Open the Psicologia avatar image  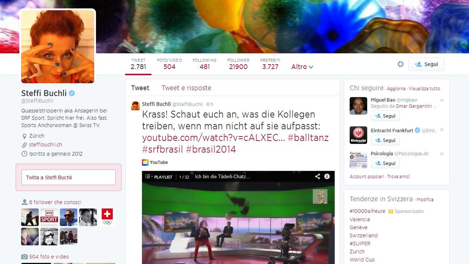[358, 160]
